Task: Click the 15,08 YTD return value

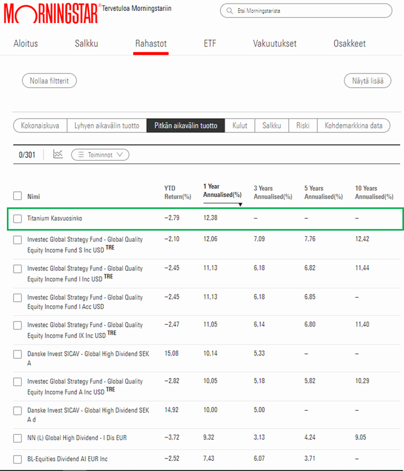Action: (171, 353)
